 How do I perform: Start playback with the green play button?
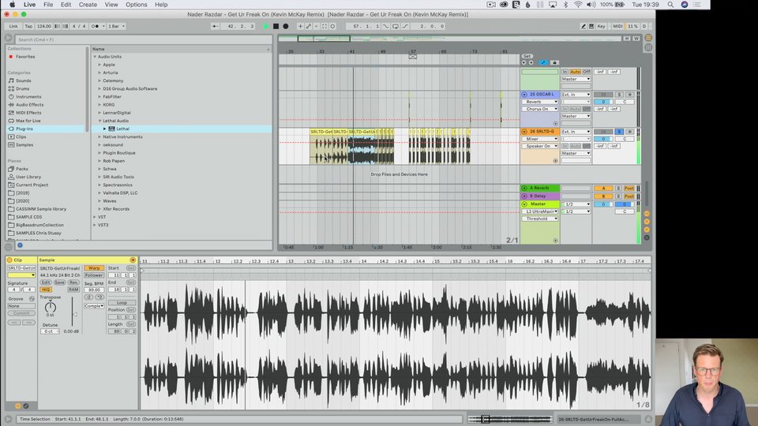coord(266,26)
